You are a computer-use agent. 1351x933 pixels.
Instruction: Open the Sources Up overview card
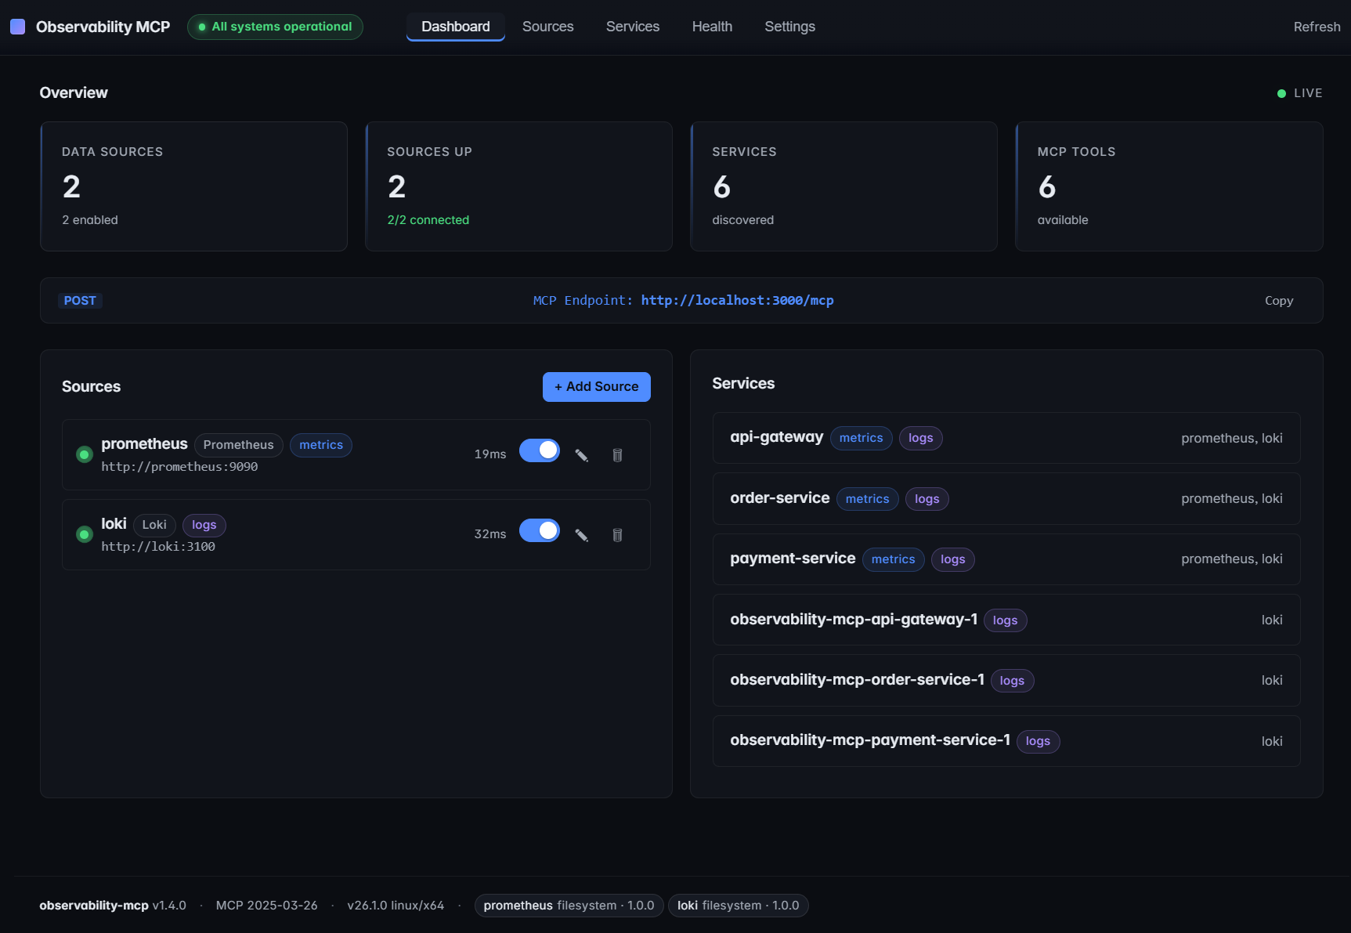pyautogui.click(x=518, y=186)
